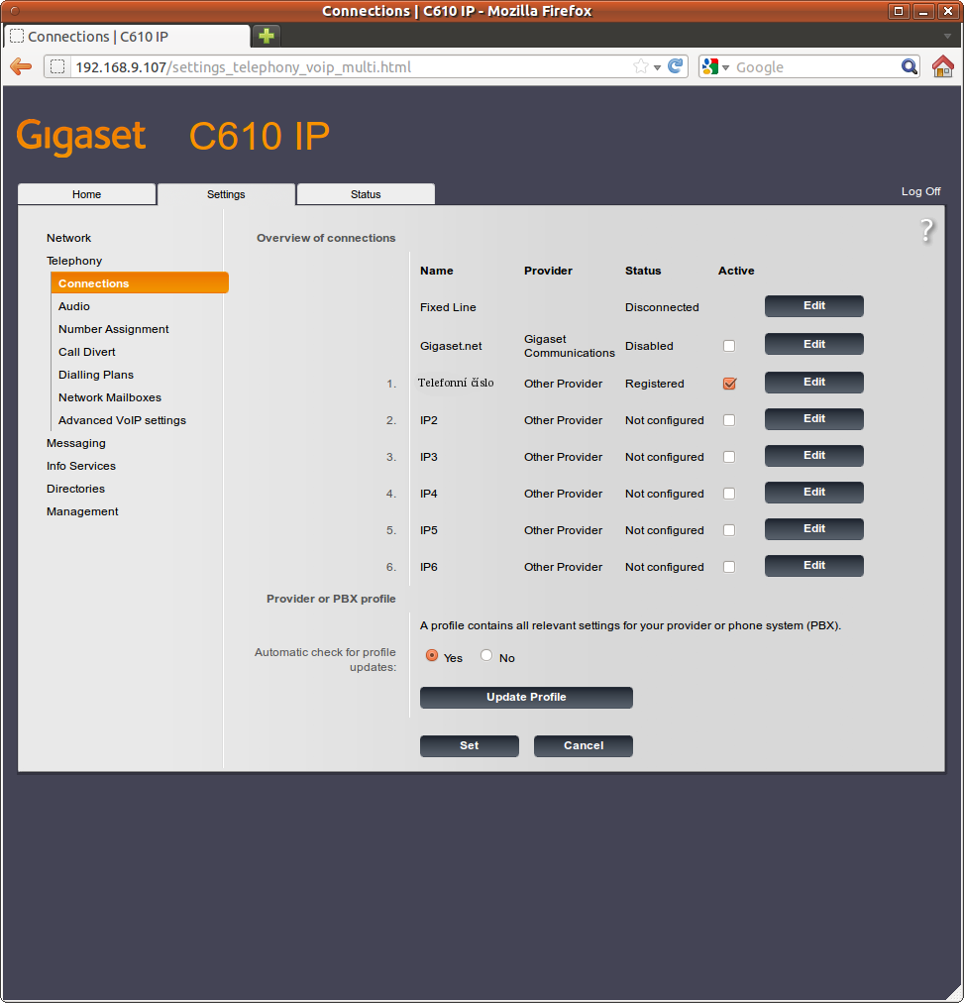Click into the browser address bar
The image size is (964, 1003).
[x=347, y=67]
